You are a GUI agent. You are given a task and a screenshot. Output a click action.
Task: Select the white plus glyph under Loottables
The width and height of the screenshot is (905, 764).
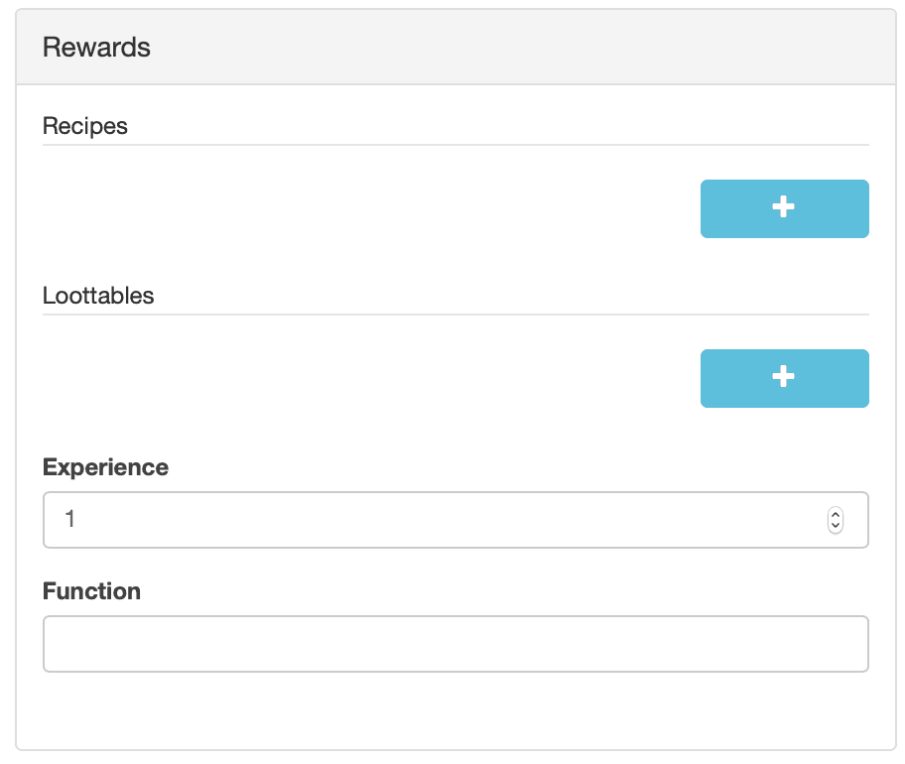[x=783, y=376]
